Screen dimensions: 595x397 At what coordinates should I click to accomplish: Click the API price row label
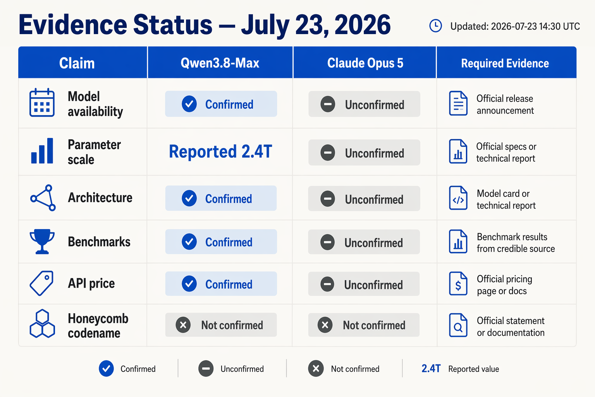pyautogui.click(x=91, y=283)
